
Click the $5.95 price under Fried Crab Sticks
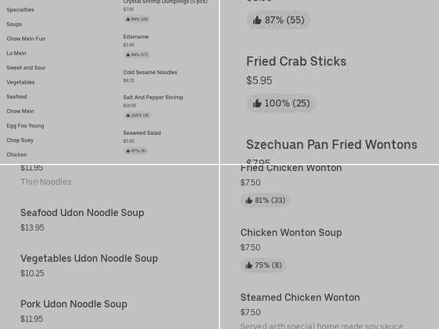pyautogui.click(x=259, y=81)
